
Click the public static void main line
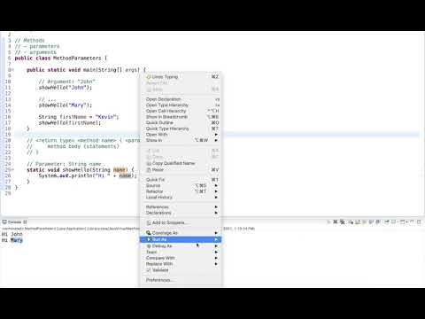tap(86, 70)
